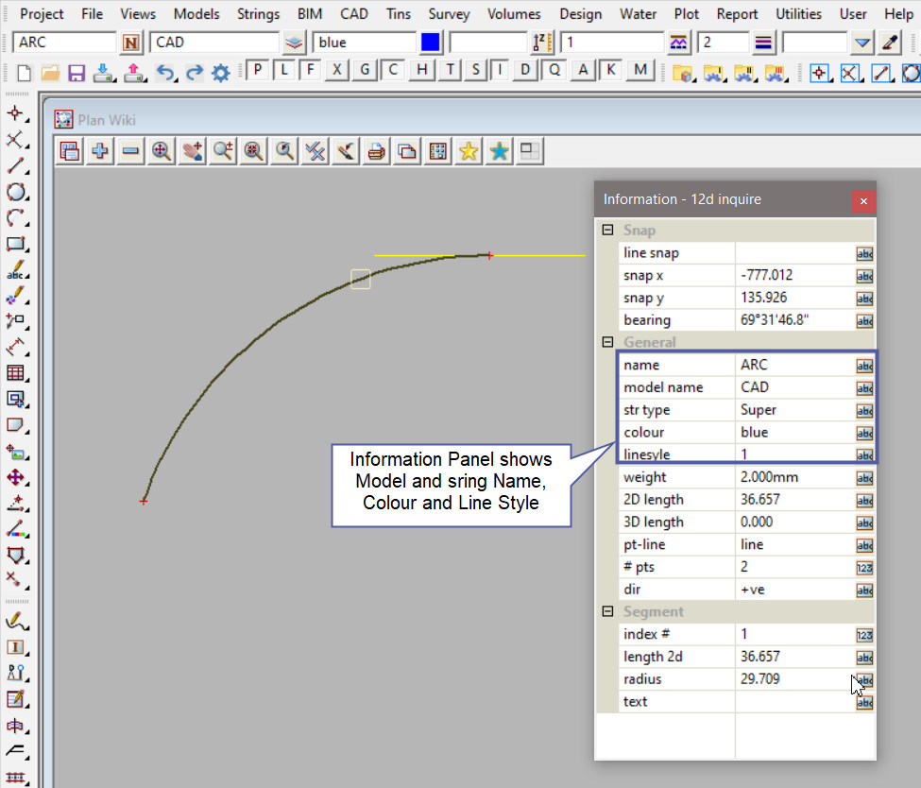This screenshot has width=921, height=788.
Task: Click the blue plus icon in view toolbar
Action: click(99, 150)
